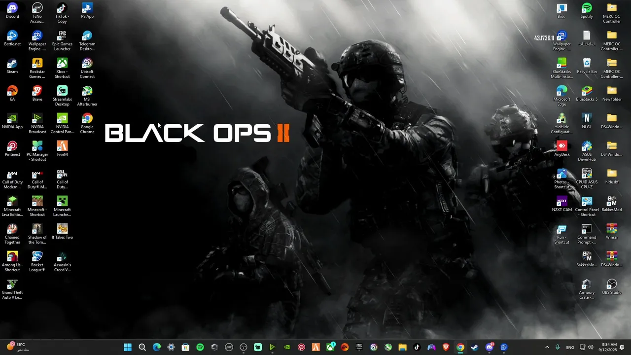The image size is (631, 355).
Task: Select the Steam desktop icon
Action: 12,66
